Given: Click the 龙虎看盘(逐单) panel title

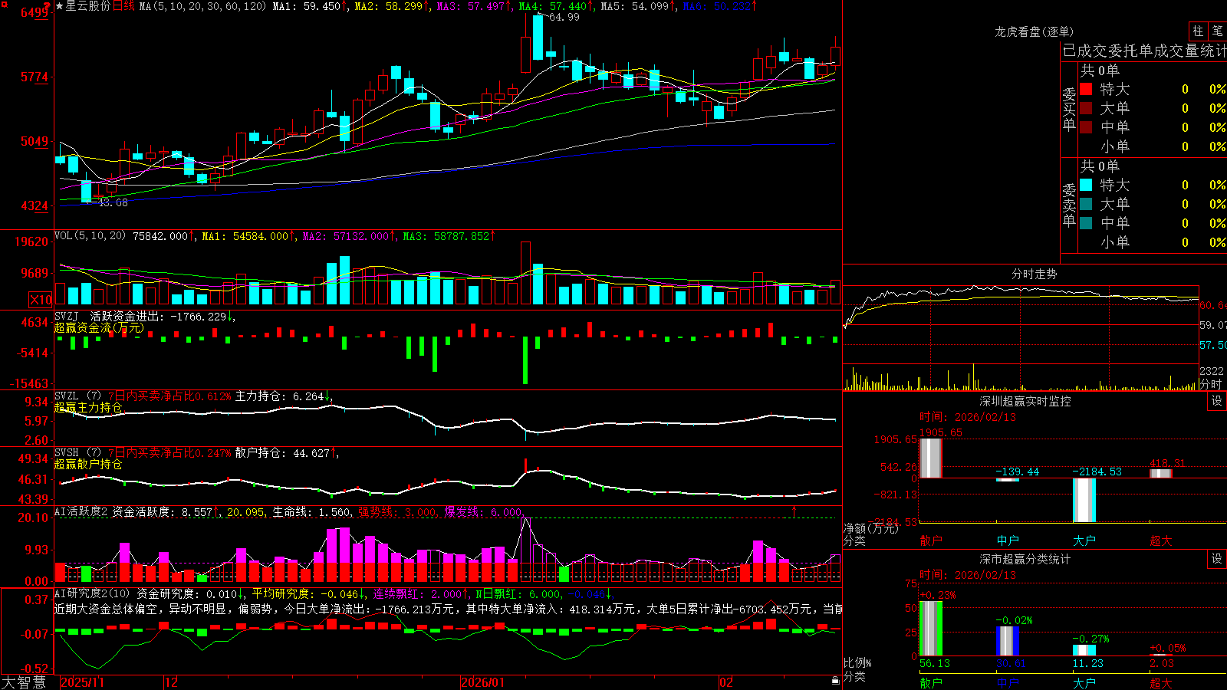Looking at the screenshot, I should [1034, 31].
